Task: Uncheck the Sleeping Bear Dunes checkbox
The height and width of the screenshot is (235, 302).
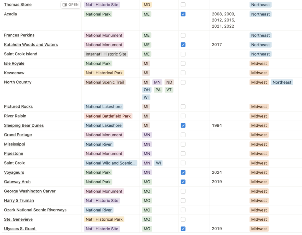Action: click(183, 125)
